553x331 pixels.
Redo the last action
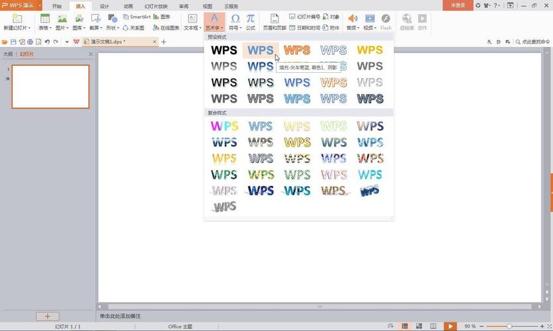(56, 42)
